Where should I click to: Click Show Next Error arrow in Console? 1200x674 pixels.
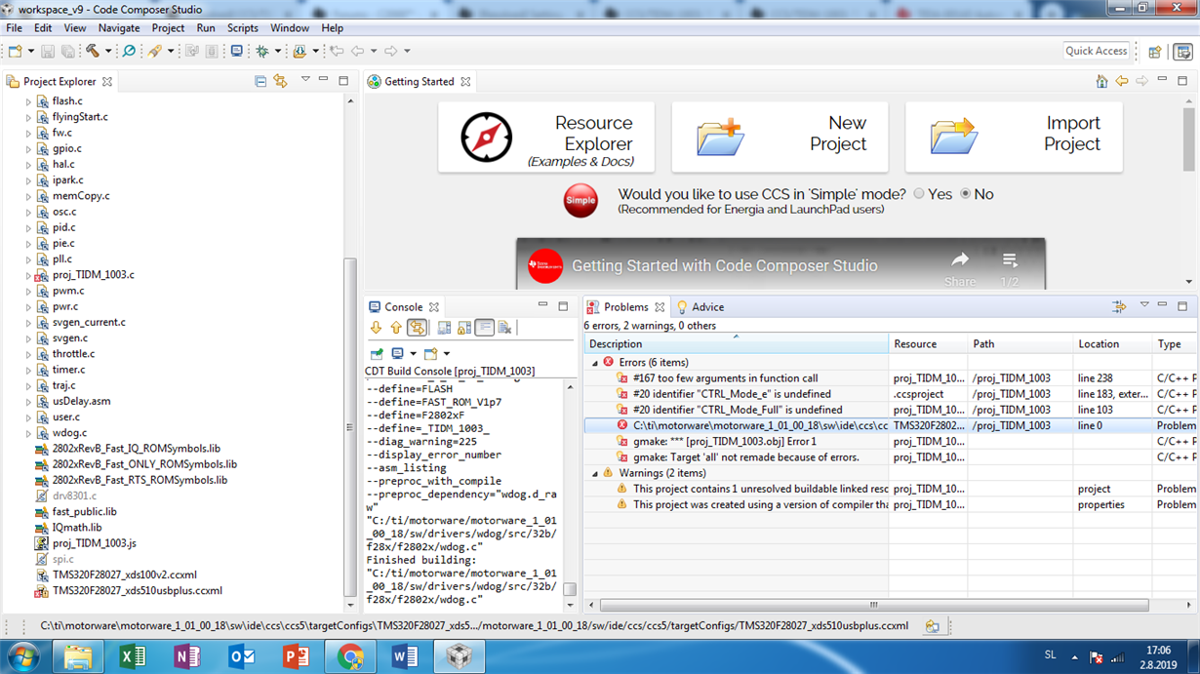(376, 329)
